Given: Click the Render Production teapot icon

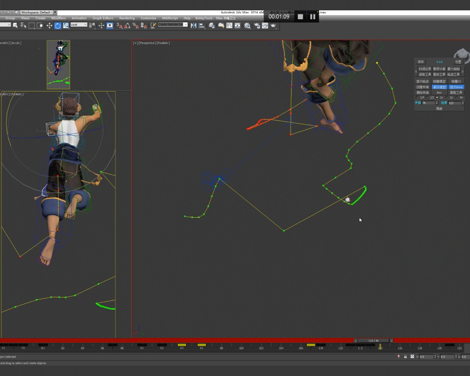Looking at the screenshot, I should (274, 26).
